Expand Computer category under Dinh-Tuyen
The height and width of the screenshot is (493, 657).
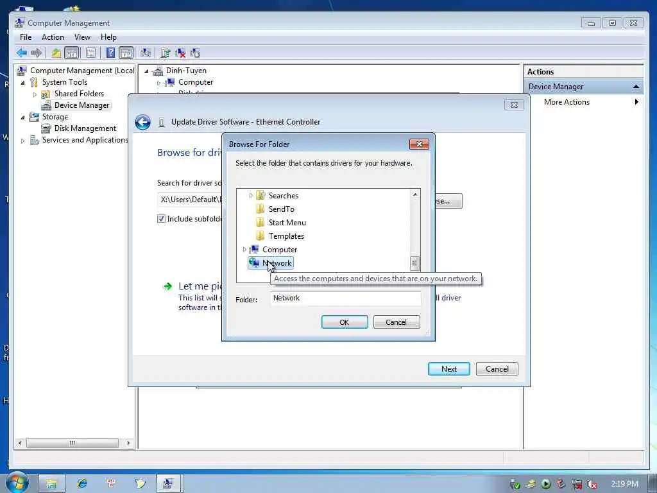click(158, 83)
